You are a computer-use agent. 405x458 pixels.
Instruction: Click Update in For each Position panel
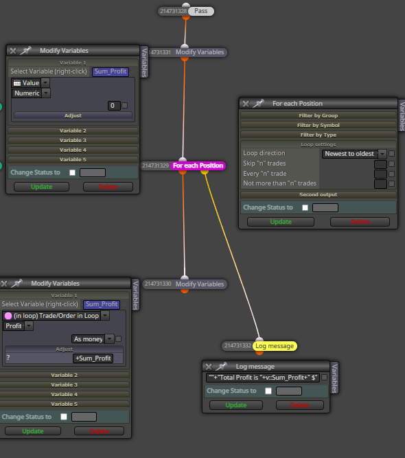pos(281,222)
